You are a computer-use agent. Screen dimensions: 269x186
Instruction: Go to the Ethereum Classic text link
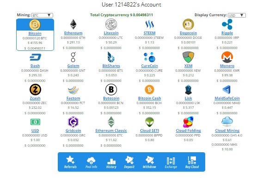111,130
